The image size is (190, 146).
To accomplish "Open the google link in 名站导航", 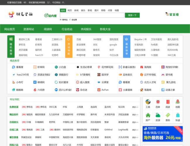I will pos(113,45).
